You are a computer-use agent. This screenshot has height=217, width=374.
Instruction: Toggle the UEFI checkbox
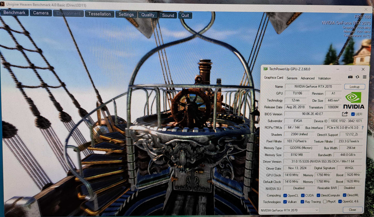click(x=353, y=114)
